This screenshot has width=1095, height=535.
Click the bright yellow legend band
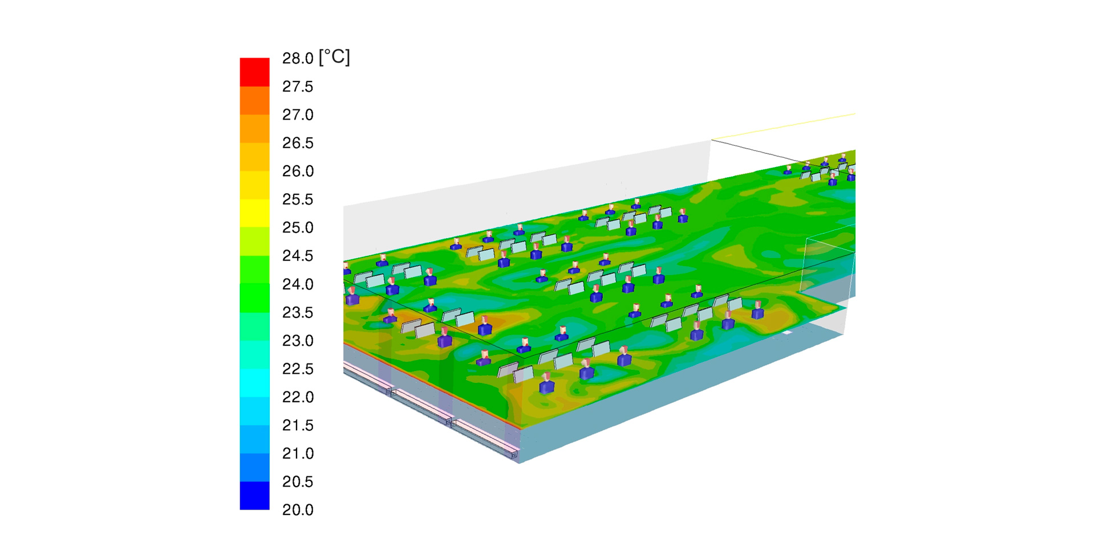254,213
